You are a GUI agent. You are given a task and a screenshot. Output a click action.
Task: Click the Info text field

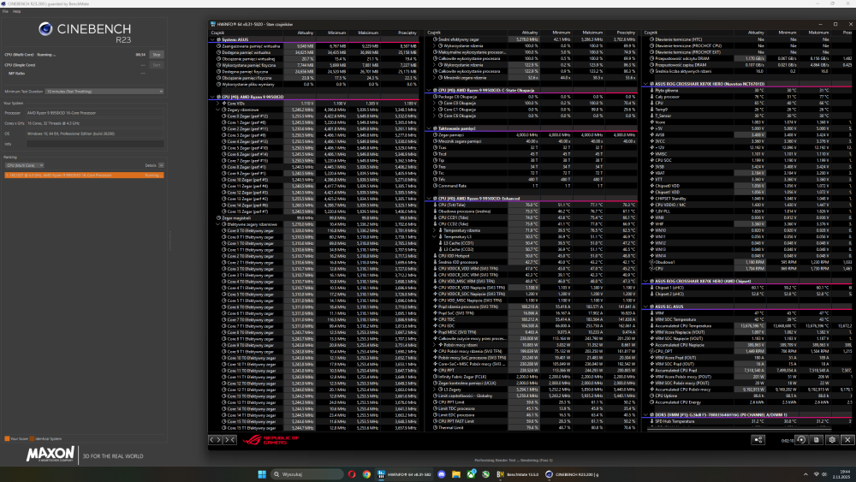point(94,144)
